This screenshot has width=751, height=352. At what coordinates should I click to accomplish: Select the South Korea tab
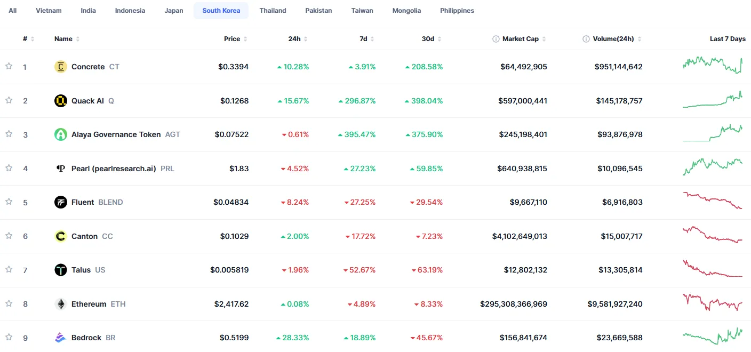coord(221,11)
